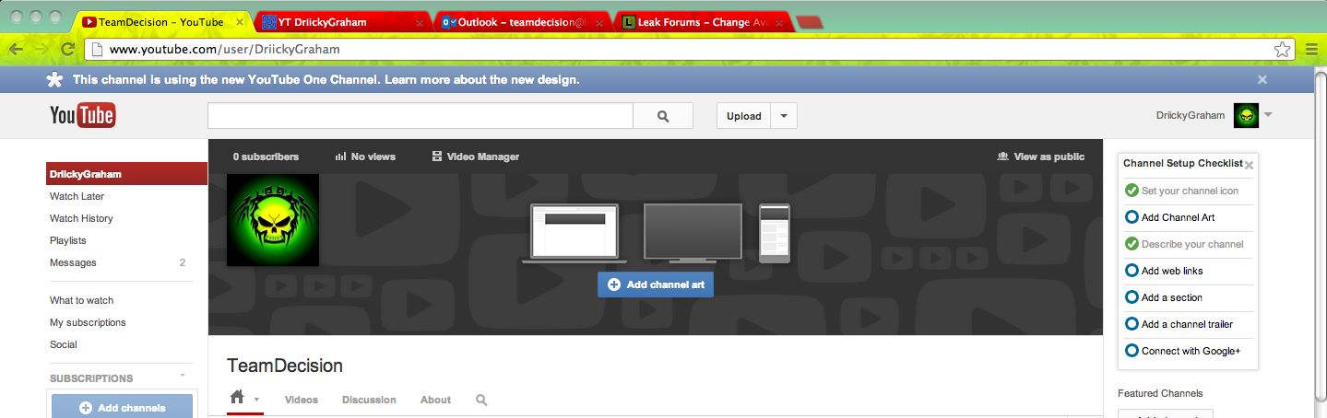Click the No views analytics icon

tap(340, 157)
